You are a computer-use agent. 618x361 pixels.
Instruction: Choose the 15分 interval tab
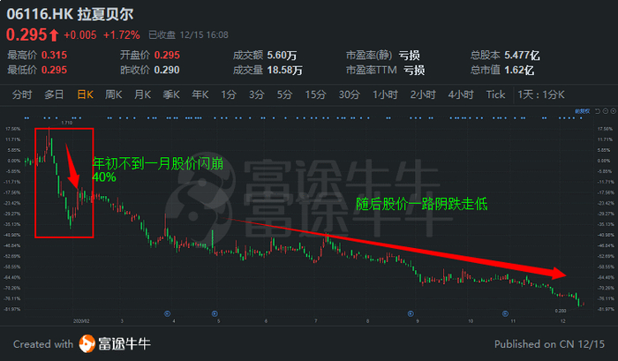(316, 94)
